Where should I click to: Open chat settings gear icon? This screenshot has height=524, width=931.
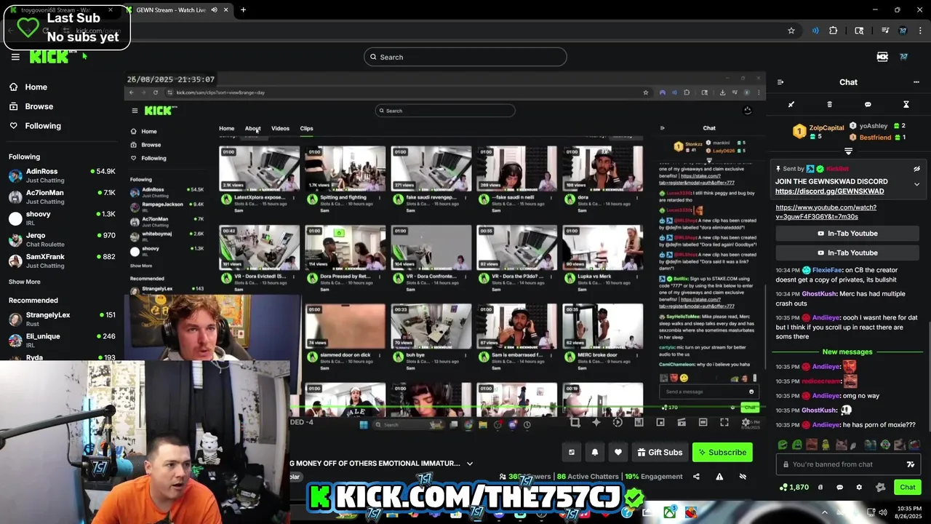pyautogui.click(x=859, y=487)
